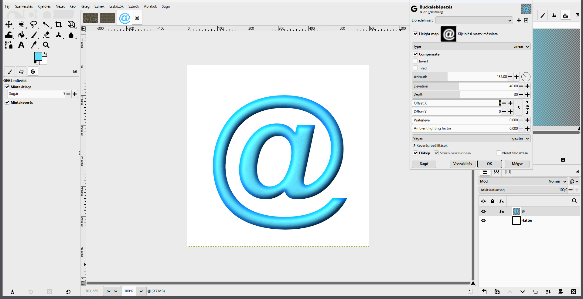Image resolution: width=583 pixels, height=299 pixels.
Task: Select the Eraser tool
Action: [46, 35]
